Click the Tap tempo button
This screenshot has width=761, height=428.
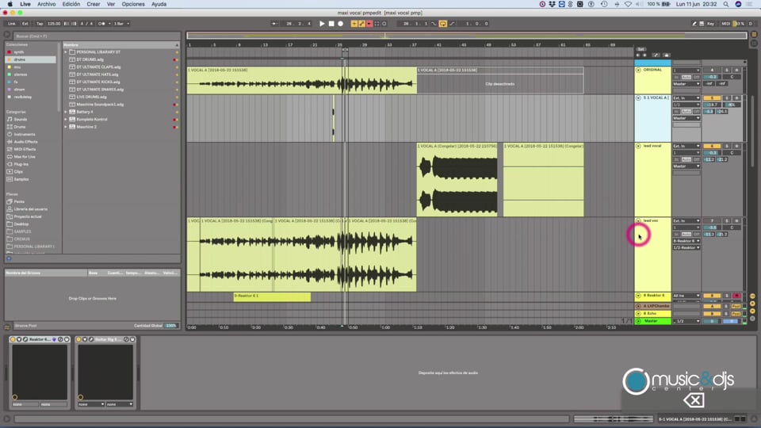coord(40,23)
